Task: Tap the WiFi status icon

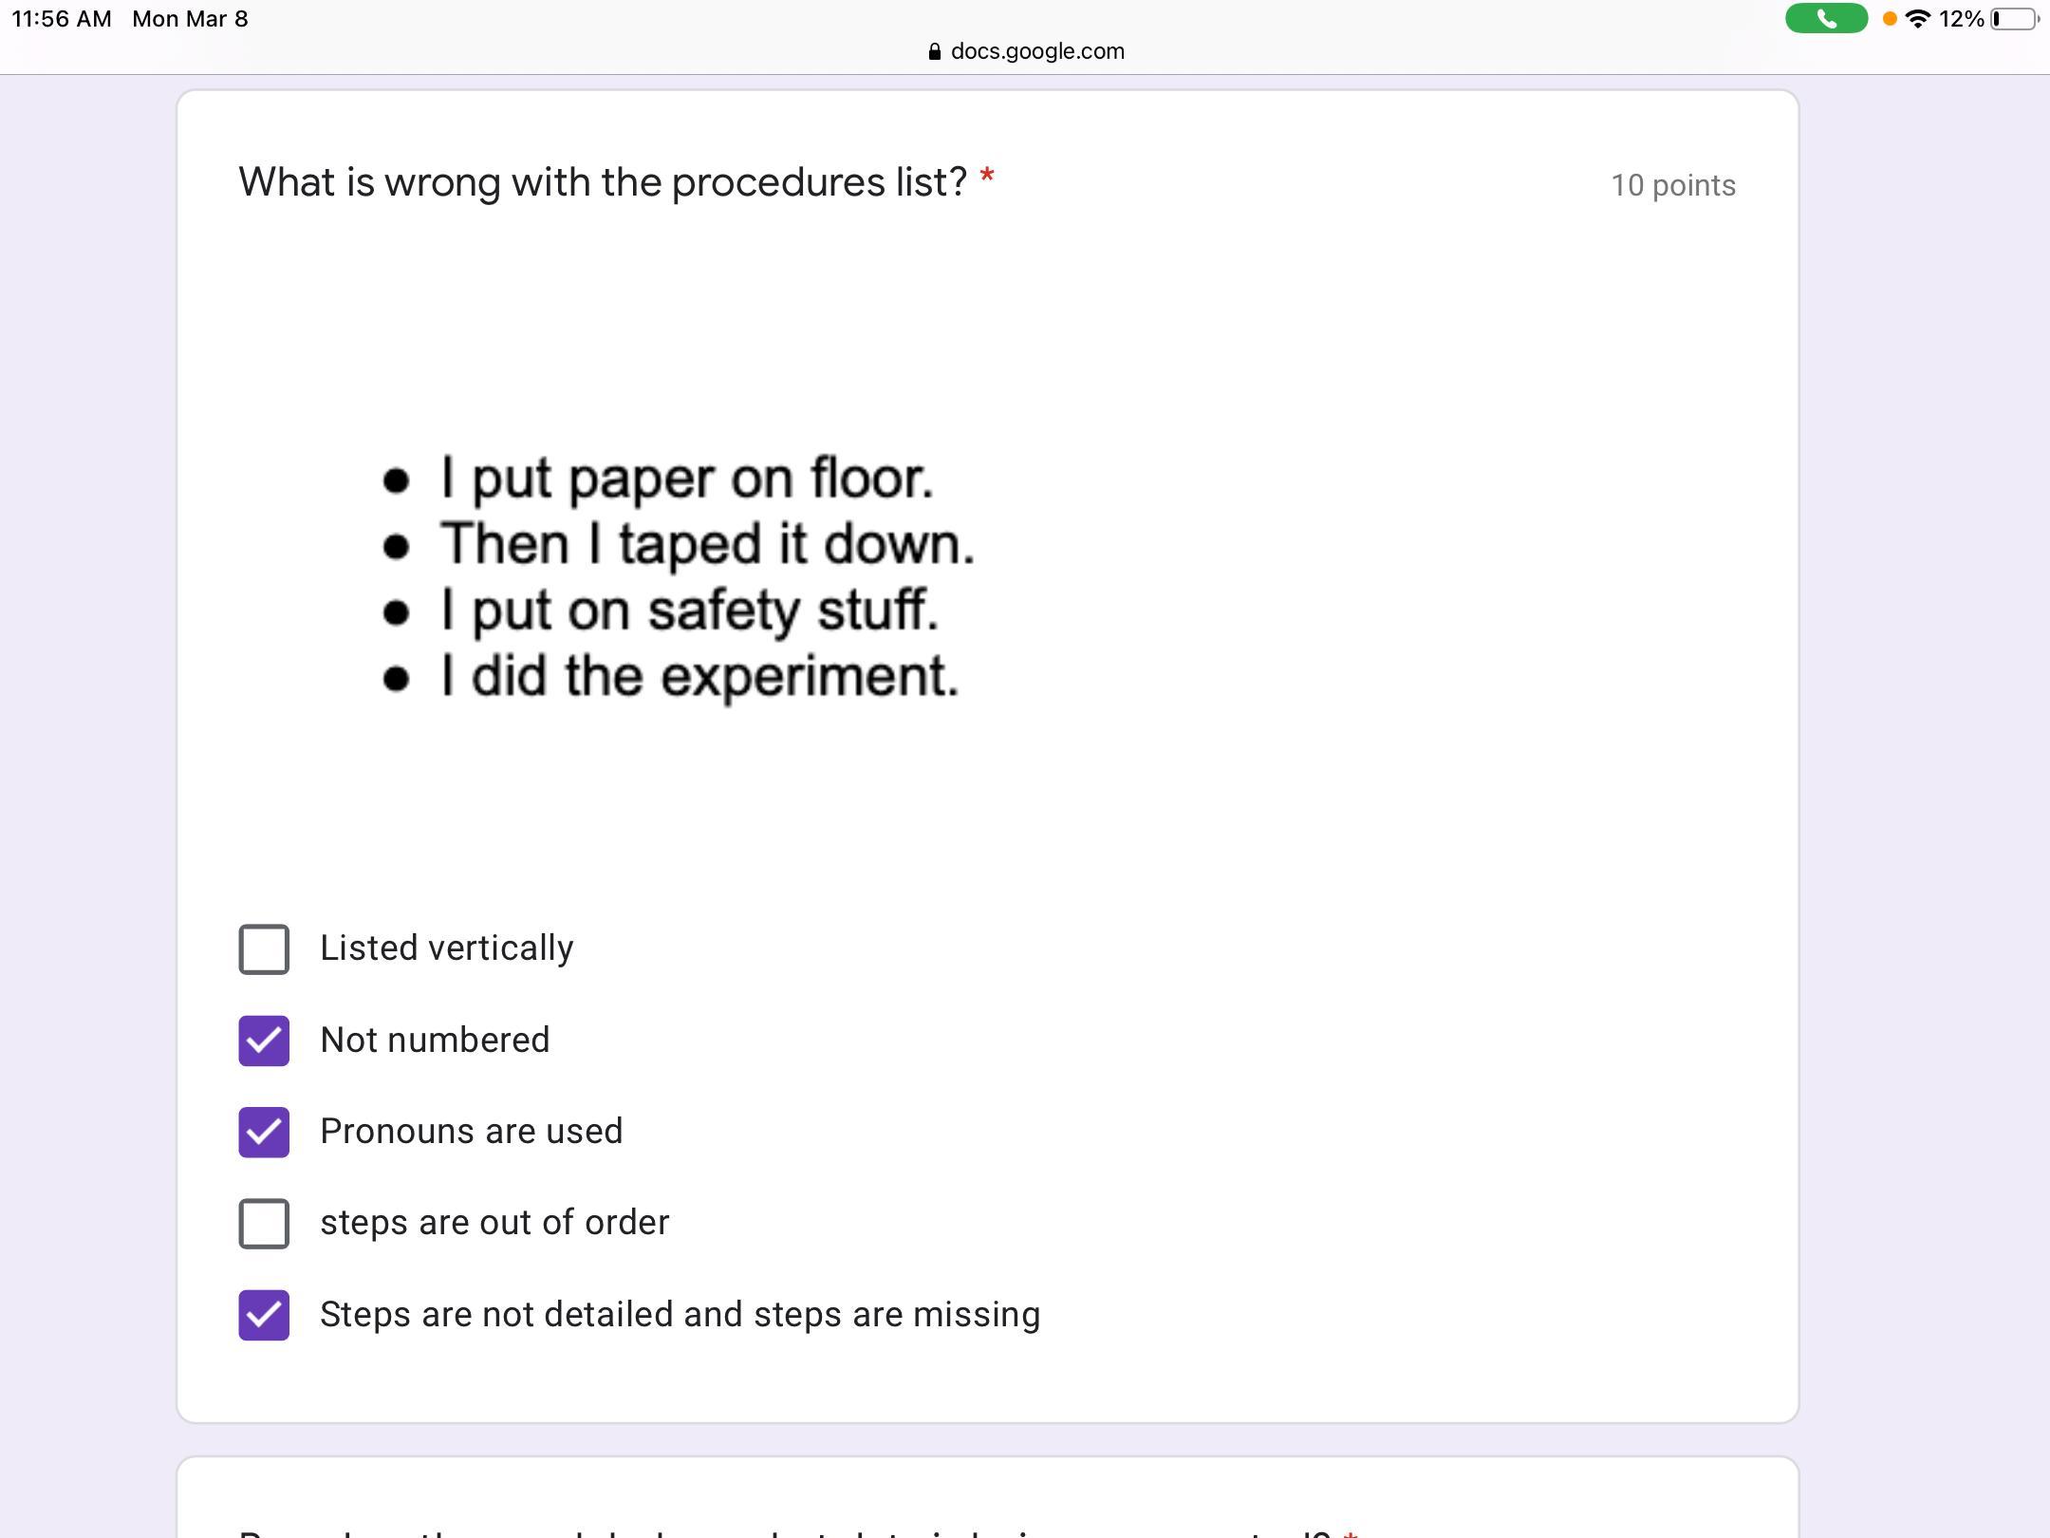Action: (1918, 19)
